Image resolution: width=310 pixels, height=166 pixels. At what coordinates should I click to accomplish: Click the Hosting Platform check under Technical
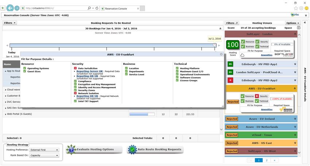coord(177,68)
